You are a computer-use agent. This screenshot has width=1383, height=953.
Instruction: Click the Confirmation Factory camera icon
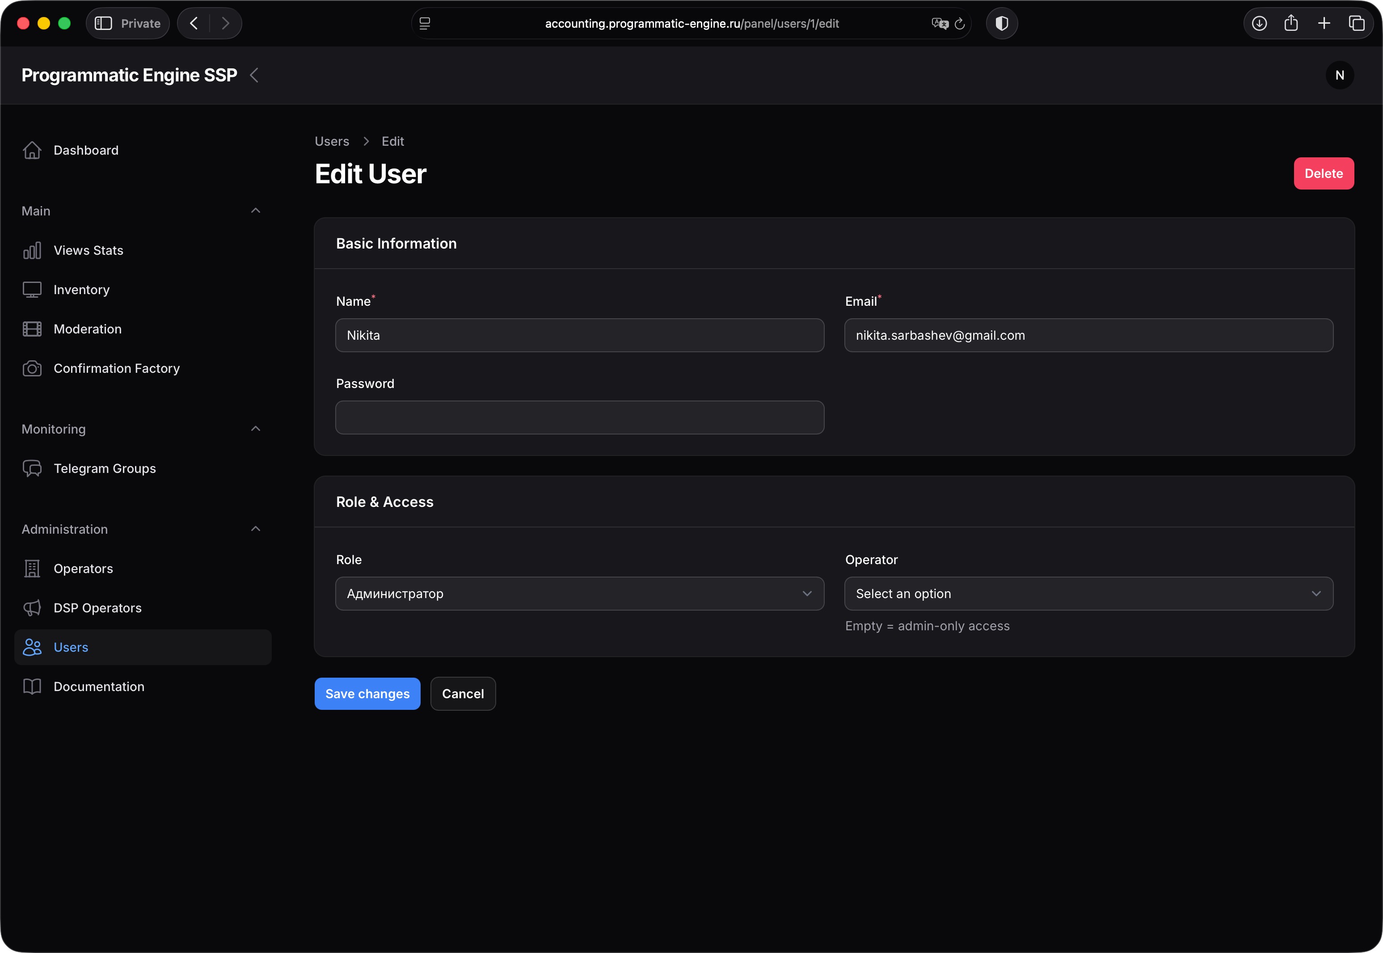click(32, 368)
